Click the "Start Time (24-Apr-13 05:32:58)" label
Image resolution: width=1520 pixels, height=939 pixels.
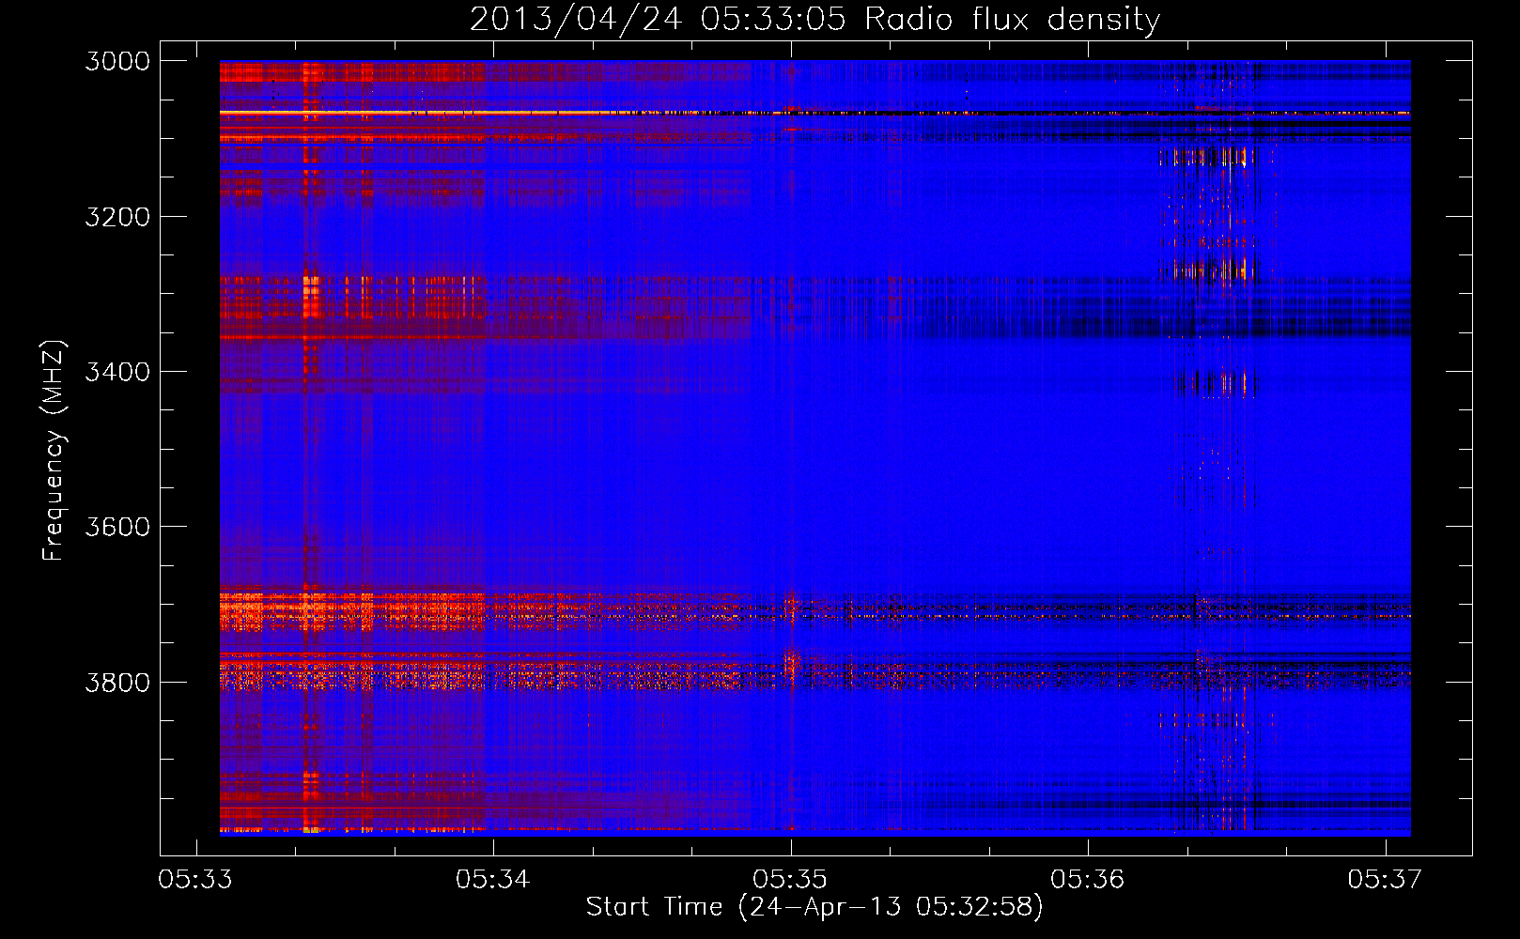[814, 907]
